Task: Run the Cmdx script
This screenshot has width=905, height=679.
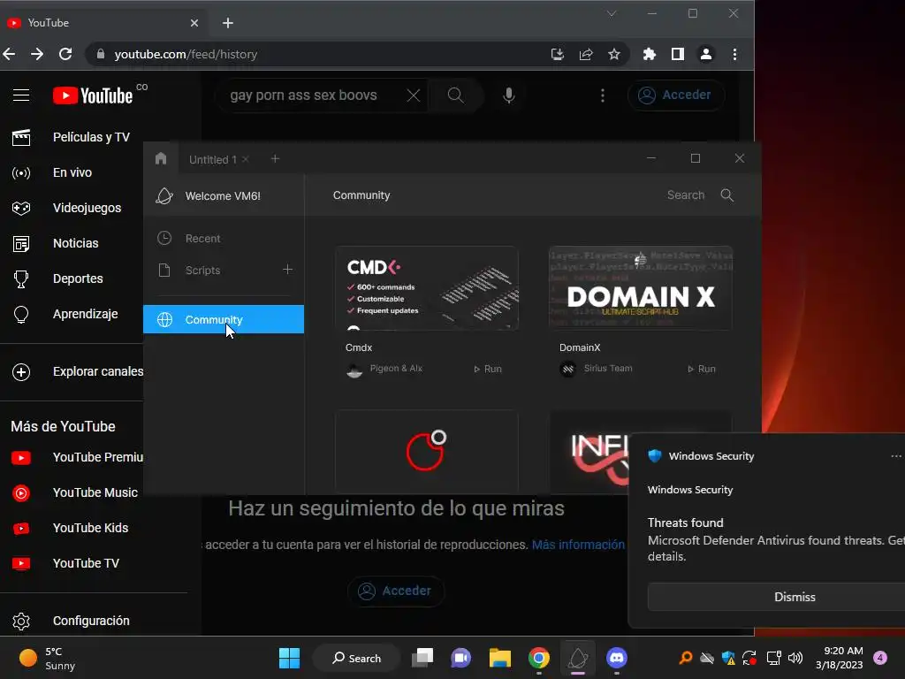Action: click(488, 369)
